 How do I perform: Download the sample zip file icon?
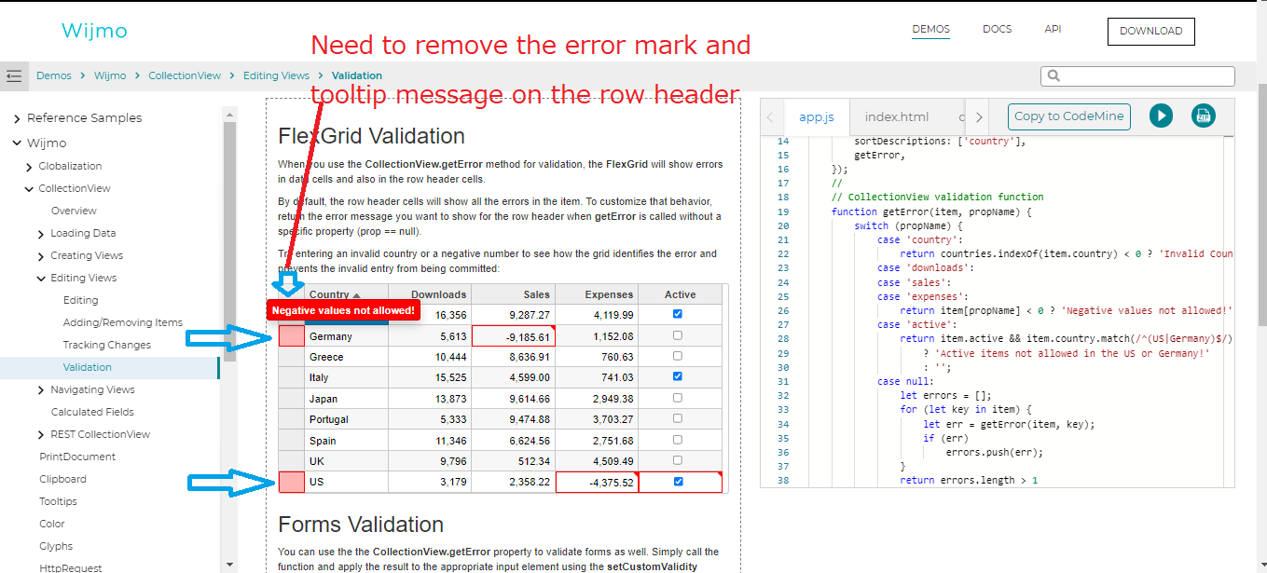(1204, 116)
